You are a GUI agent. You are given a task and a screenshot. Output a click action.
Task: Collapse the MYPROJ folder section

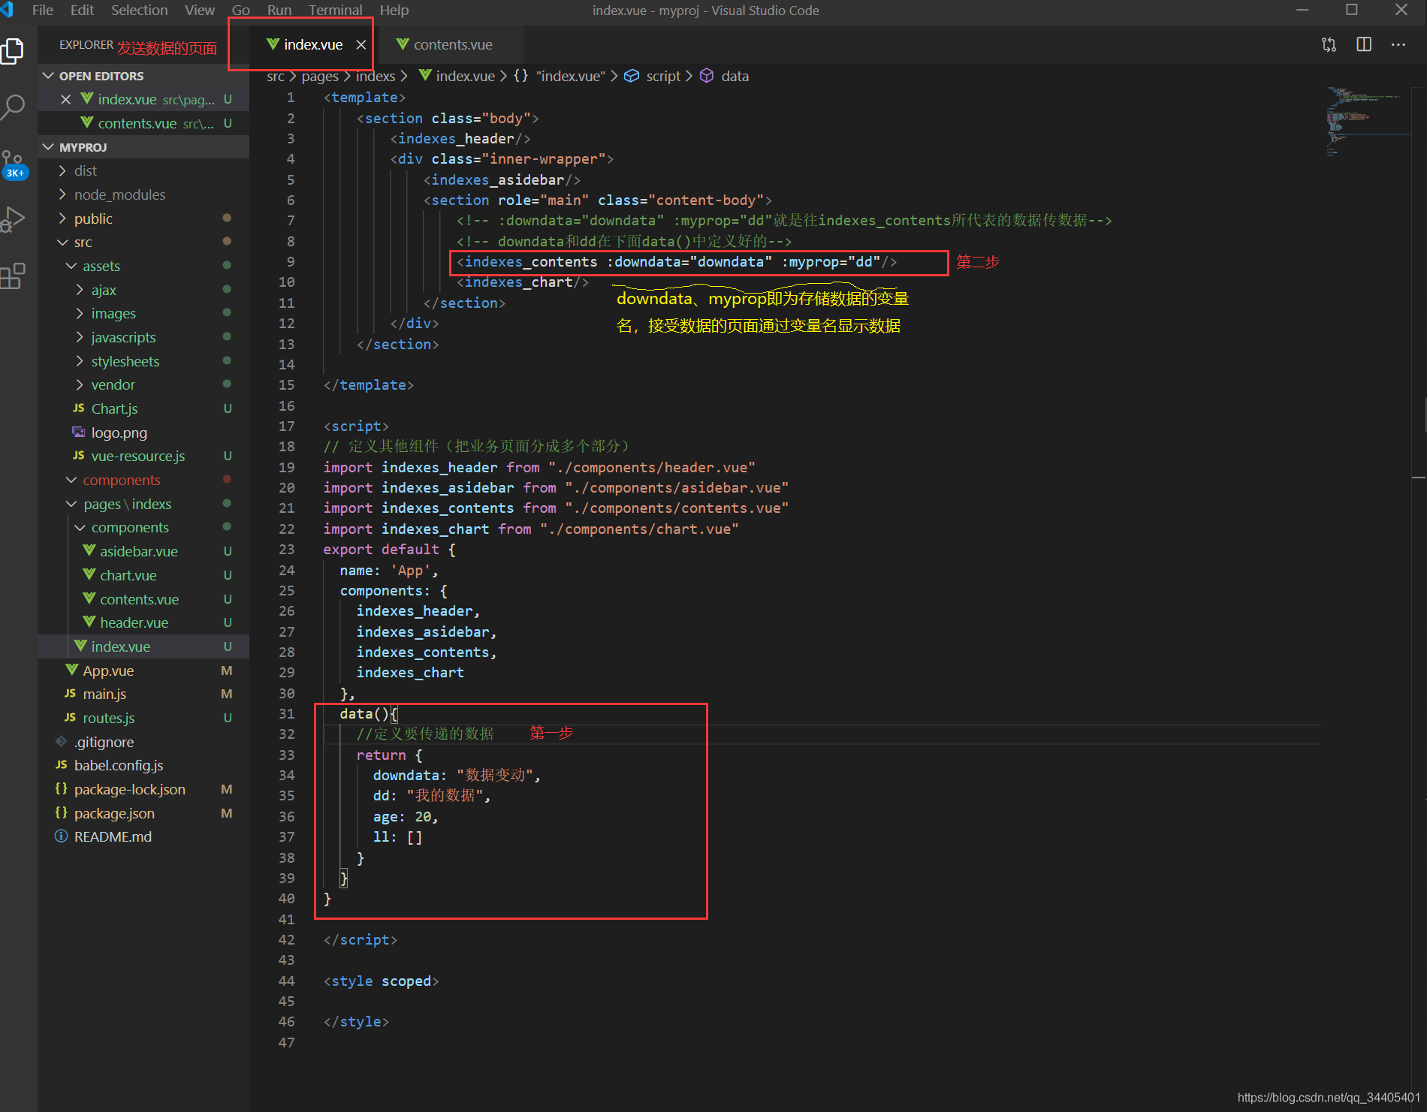49,147
